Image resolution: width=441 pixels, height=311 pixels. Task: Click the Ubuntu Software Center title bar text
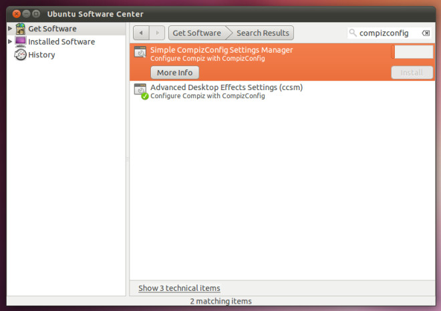[95, 14]
